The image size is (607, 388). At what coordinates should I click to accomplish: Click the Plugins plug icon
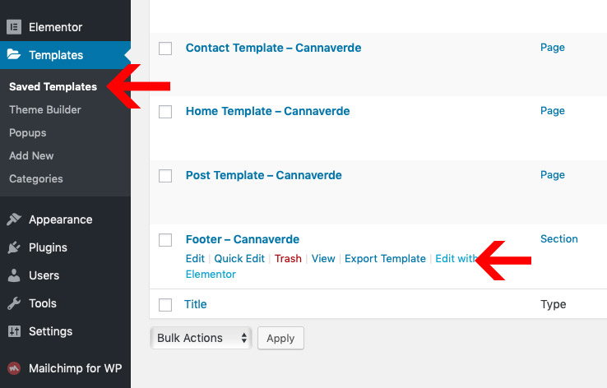14,247
